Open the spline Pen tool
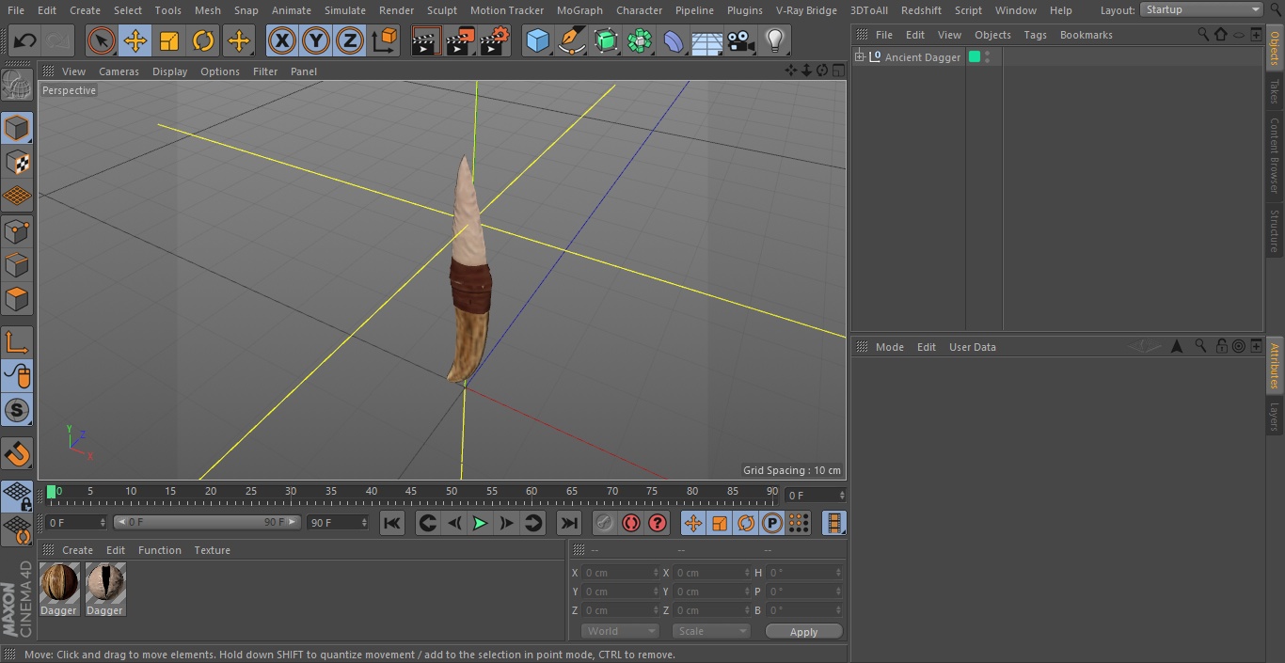This screenshot has height=663, width=1285. coord(571,40)
